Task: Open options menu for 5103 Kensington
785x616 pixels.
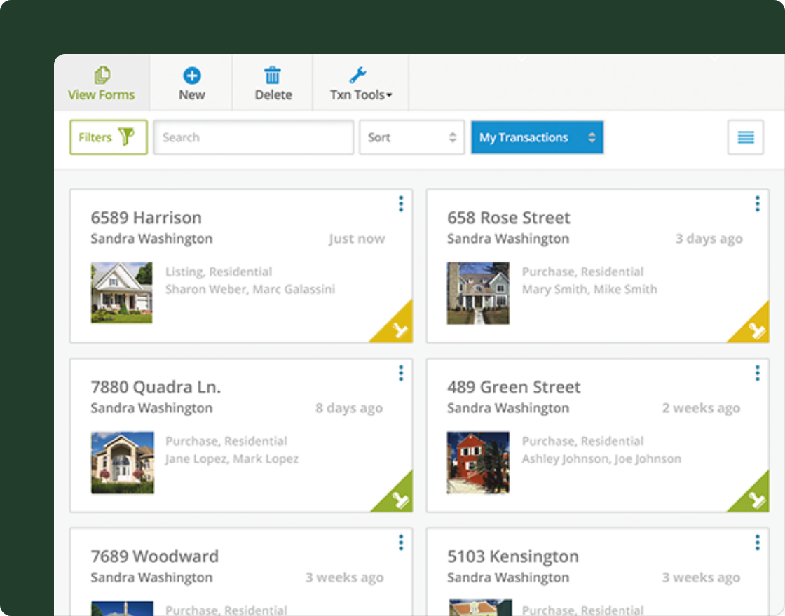Action: pos(758,542)
